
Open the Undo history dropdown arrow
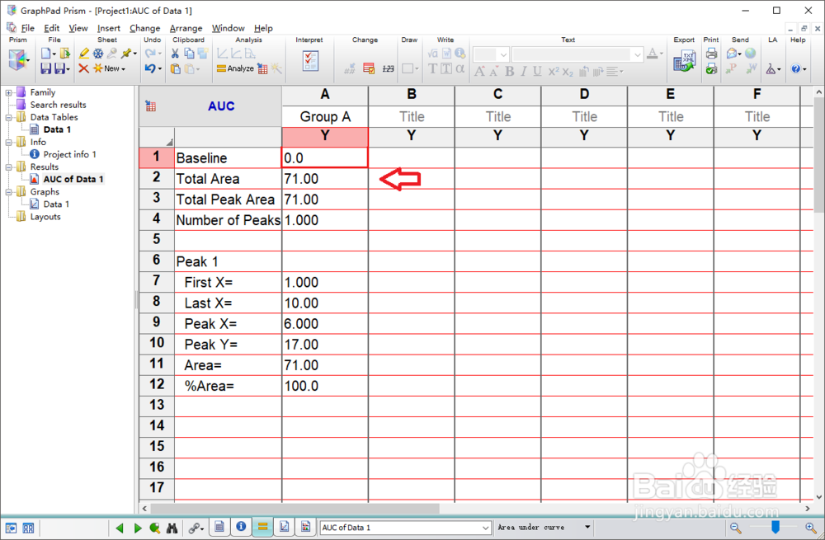[x=159, y=69]
